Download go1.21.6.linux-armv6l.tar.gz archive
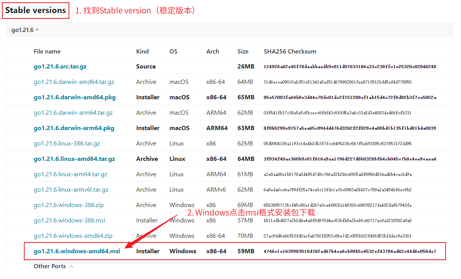 tap(71, 190)
